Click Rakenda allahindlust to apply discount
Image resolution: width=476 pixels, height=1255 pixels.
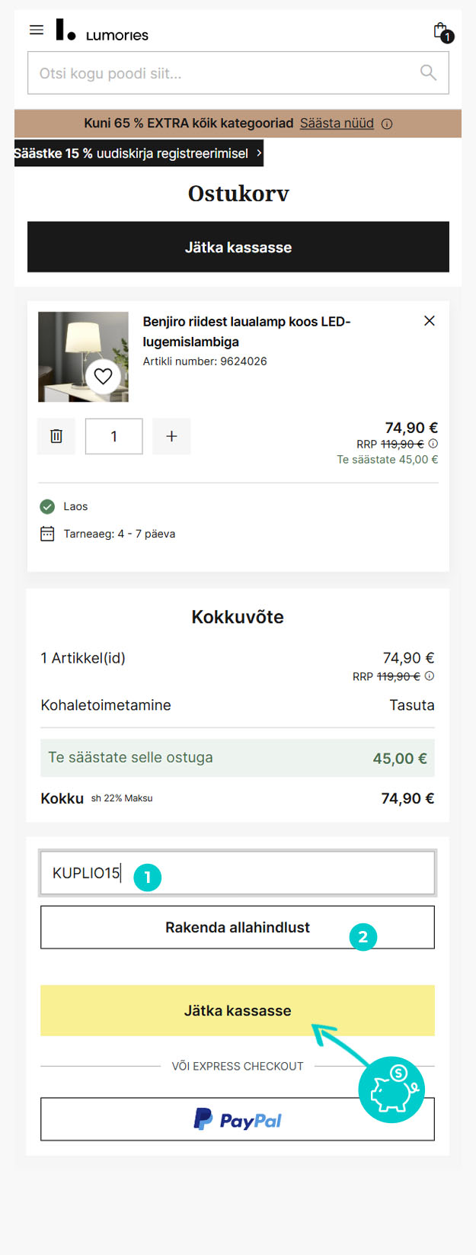tap(238, 927)
